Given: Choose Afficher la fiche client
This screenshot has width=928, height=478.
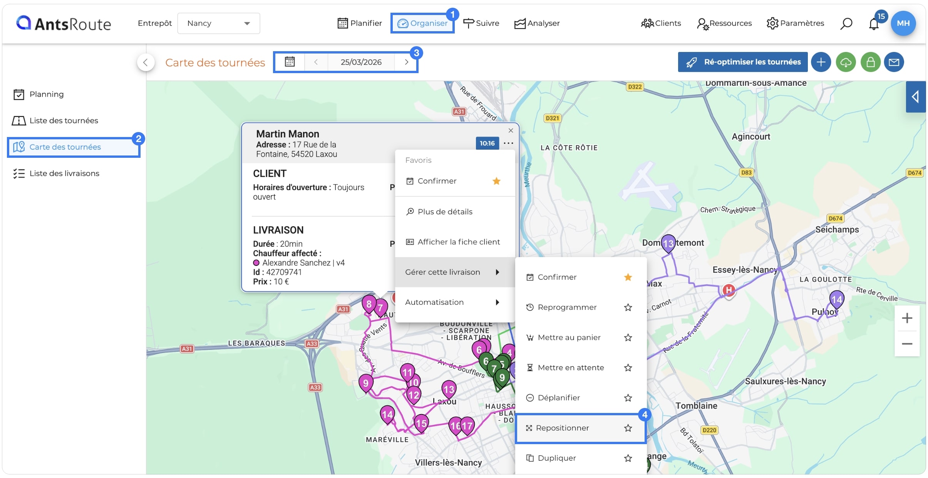Looking at the screenshot, I should pyautogui.click(x=455, y=242).
